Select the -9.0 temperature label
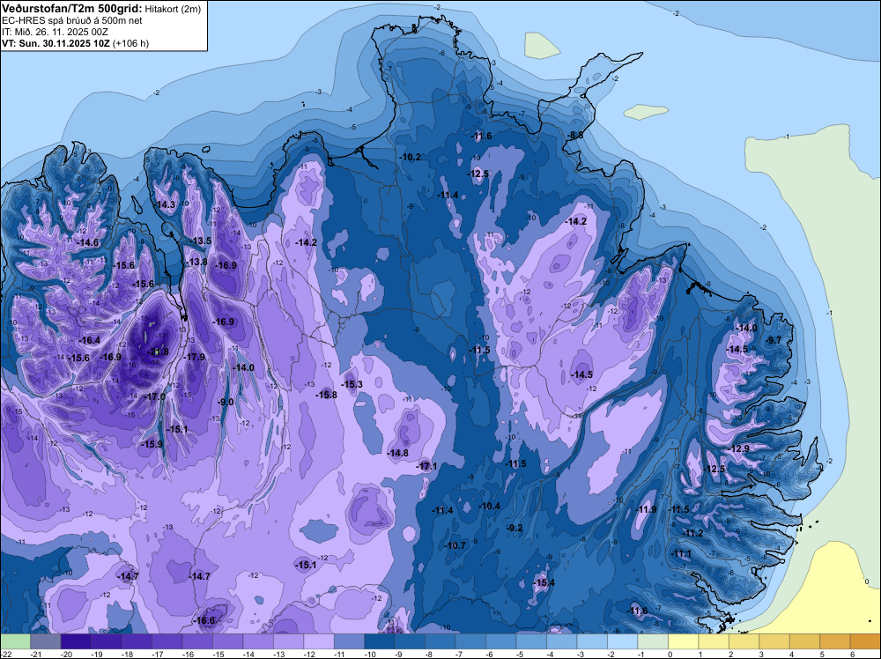This screenshot has height=659, width=881. tap(226, 402)
